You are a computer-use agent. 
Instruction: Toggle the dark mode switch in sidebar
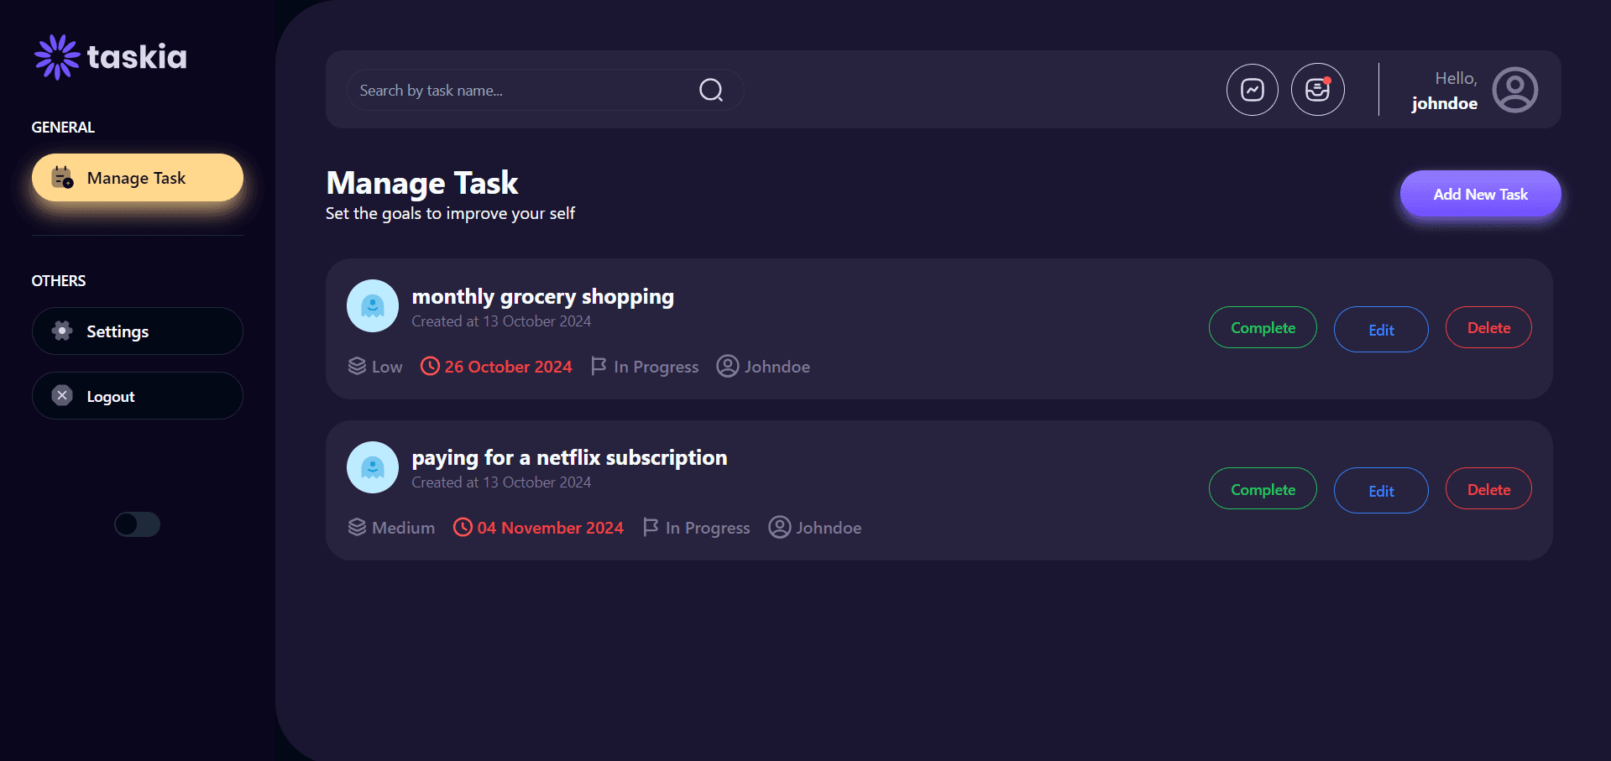[137, 524]
